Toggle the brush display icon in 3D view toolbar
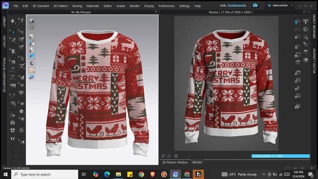 [x=32, y=43]
